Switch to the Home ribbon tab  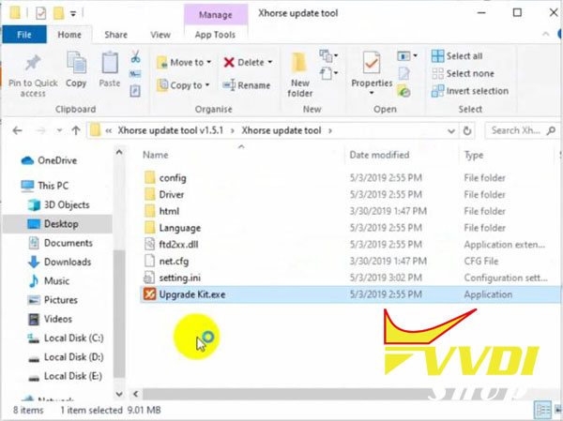pos(69,35)
